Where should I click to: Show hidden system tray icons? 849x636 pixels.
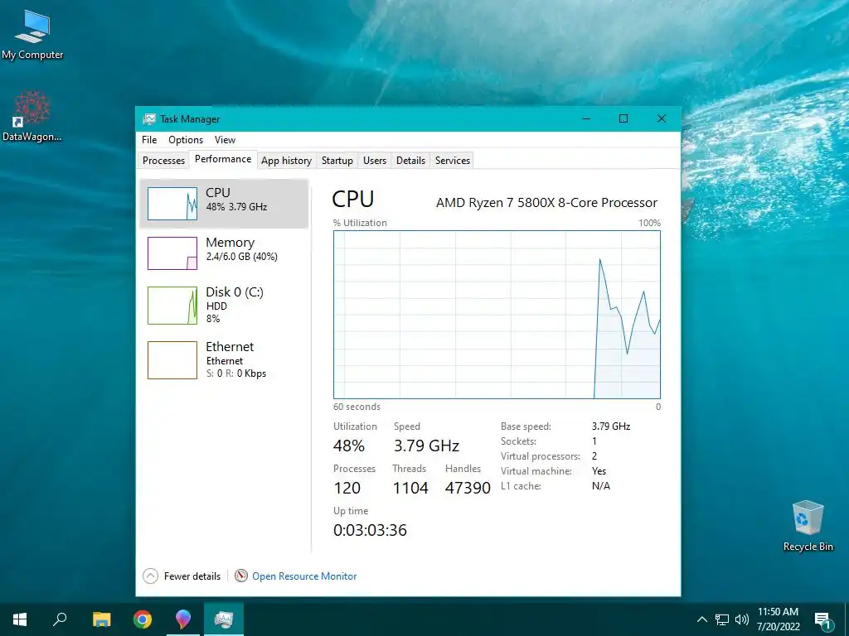[701, 619]
